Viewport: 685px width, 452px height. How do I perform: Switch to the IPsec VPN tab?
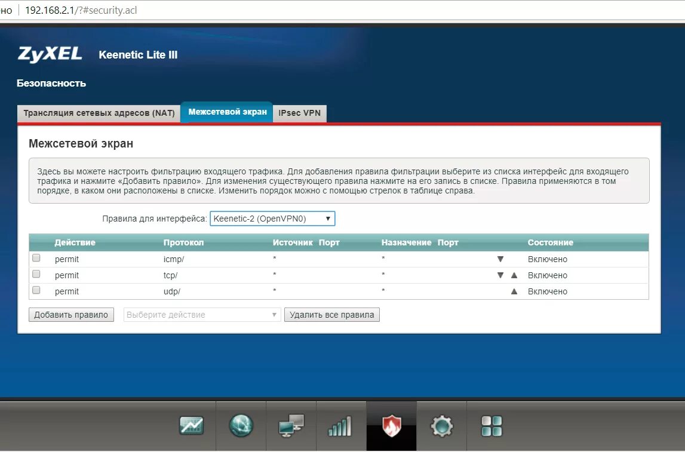[x=300, y=113]
